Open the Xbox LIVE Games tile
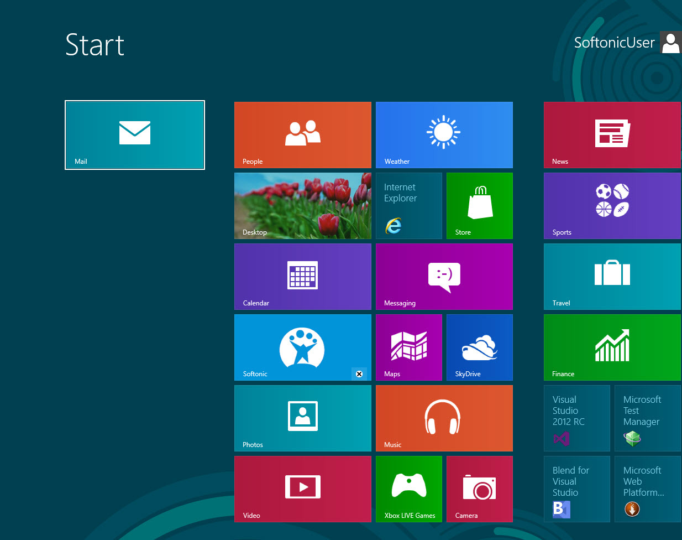The image size is (682, 540). click(x=409, y=489)
